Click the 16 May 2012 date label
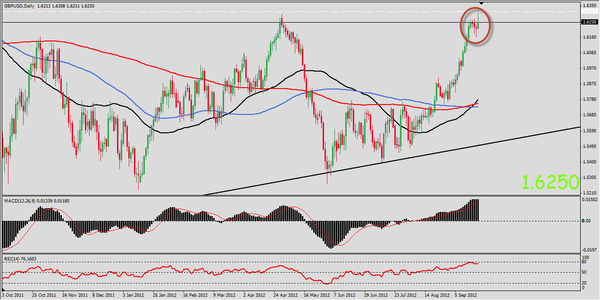The image size is (600, 300). (x=316, y=295)
